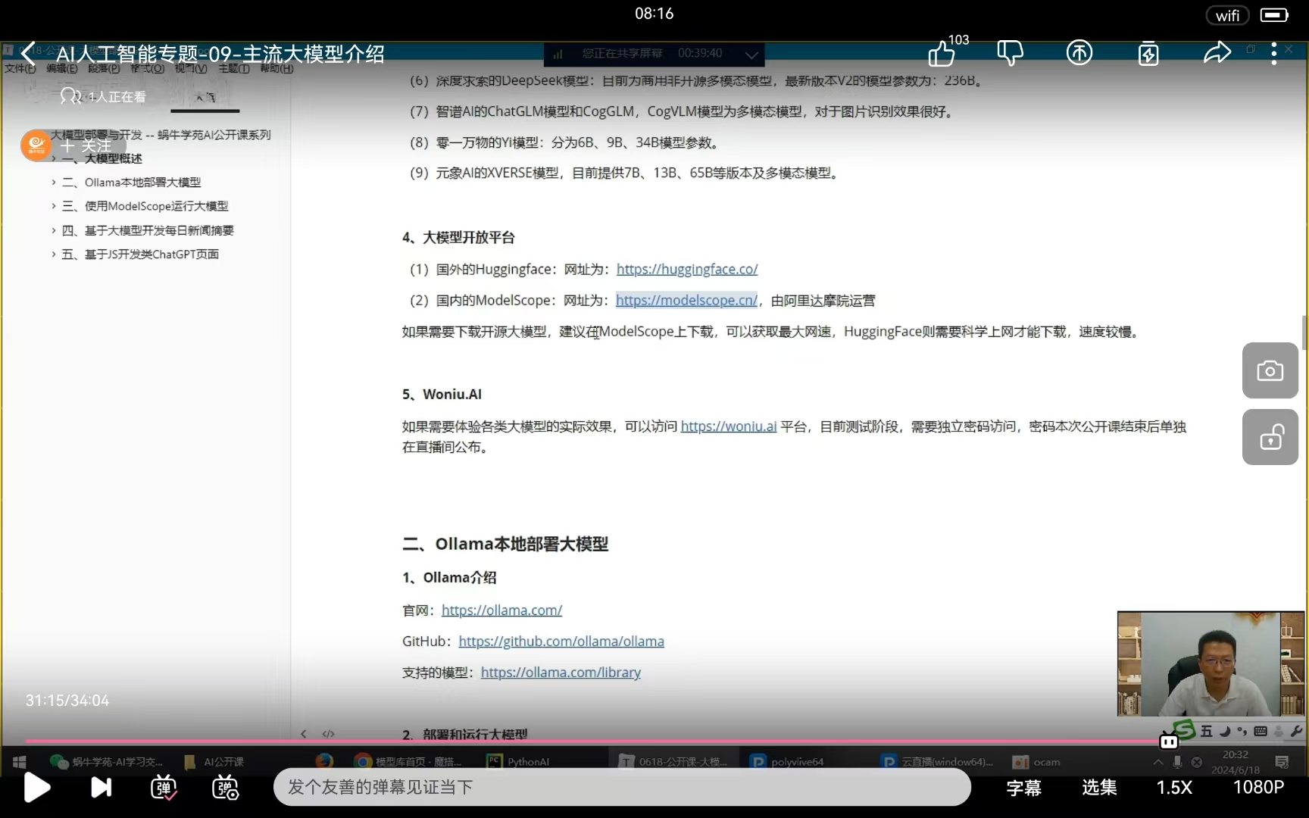Open the Sogou soft keyboard icon
The width and height of the screenshot is (1309, 818).
point(1261,731)
